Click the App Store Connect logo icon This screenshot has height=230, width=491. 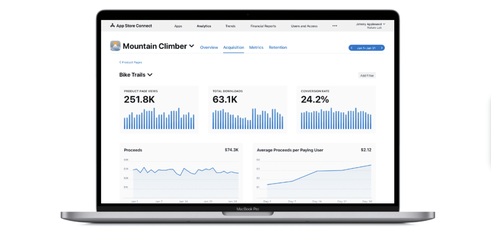(x=113, y=26)
